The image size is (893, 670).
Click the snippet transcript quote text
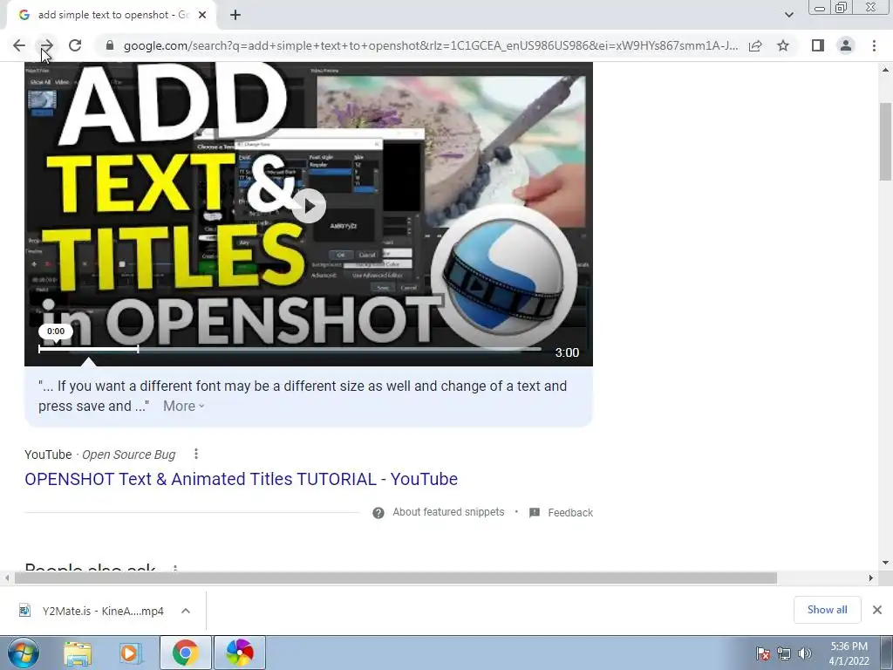pos(303,396)
